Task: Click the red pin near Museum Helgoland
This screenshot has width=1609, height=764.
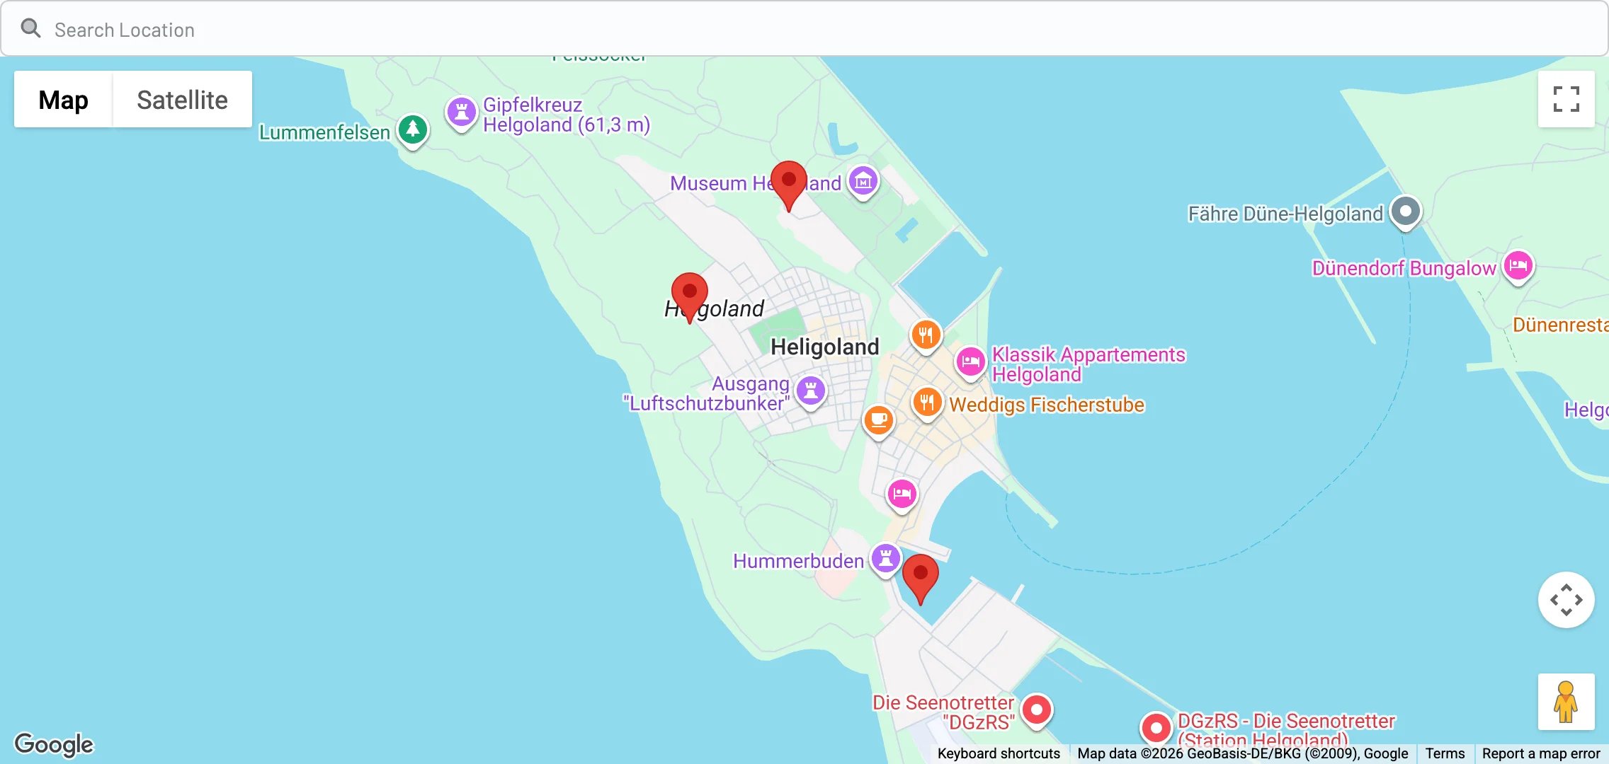Action: [788, 186]
